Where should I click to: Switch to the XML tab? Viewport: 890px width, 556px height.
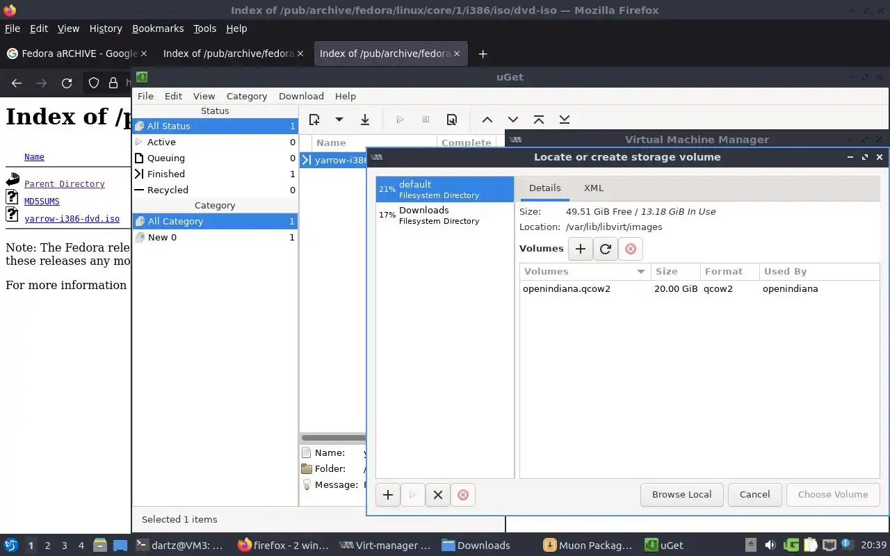[x=594, y=188]
